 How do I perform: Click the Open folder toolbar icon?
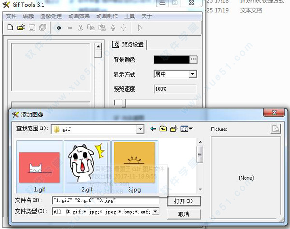click(21, 28)
